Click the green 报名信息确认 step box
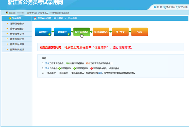The image size is (189, 127). click(82, 32)
